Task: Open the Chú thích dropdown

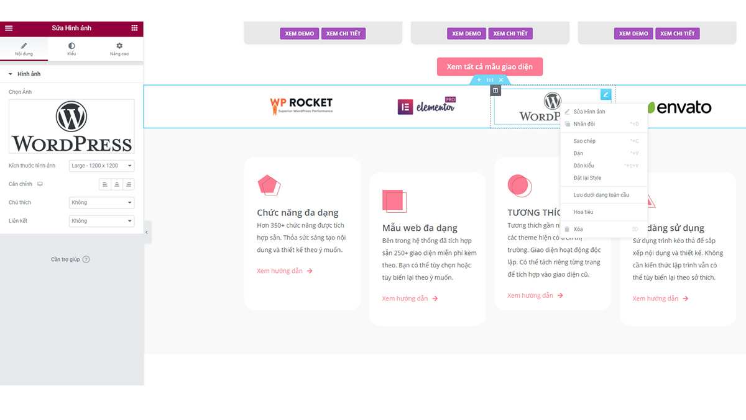Action: (102, 202)
